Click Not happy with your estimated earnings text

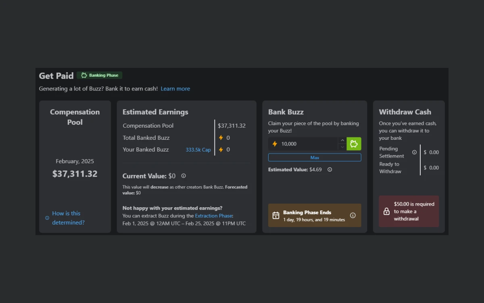pos(172,208)
